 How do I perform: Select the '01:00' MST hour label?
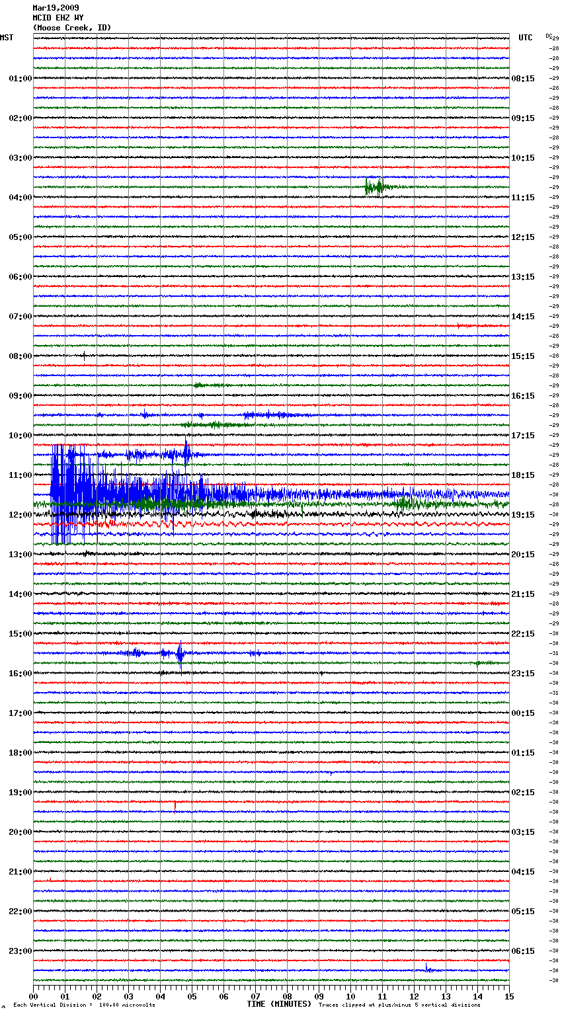[20, 79]
